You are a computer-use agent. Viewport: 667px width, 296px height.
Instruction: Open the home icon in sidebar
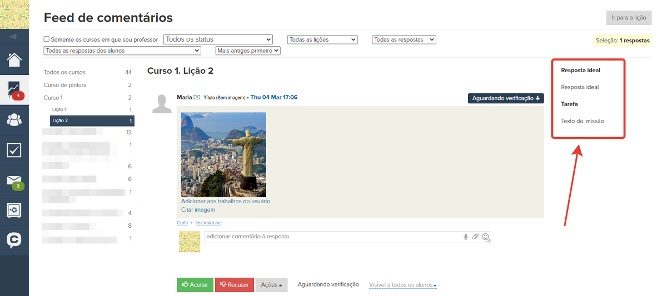coord(14,59)
